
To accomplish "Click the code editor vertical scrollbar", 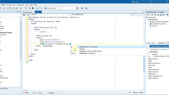I will (144, 53).
